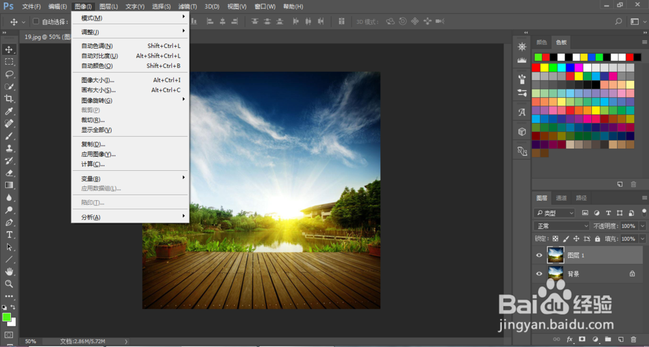Open the character panel A icon

tap(522, 112)
